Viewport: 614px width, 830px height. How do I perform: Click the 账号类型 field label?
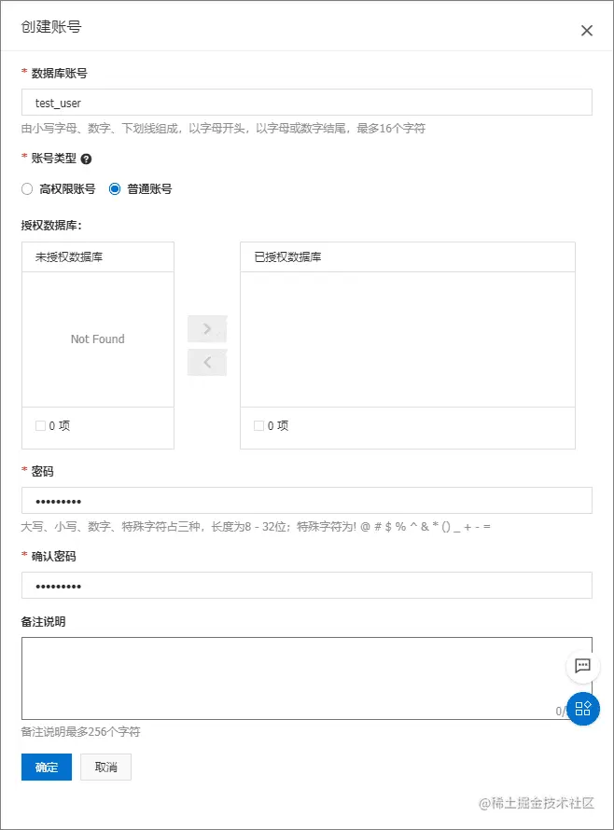coord(53,159)
